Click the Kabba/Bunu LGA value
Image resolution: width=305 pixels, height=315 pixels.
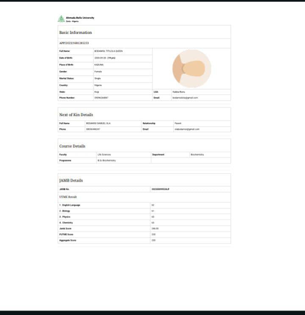pyautogui.click(x=178, y=92)
